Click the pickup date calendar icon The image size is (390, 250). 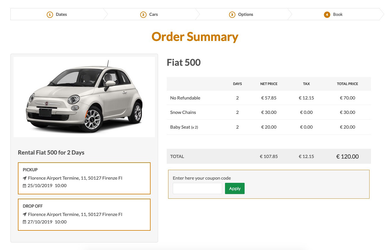point(25,186)
